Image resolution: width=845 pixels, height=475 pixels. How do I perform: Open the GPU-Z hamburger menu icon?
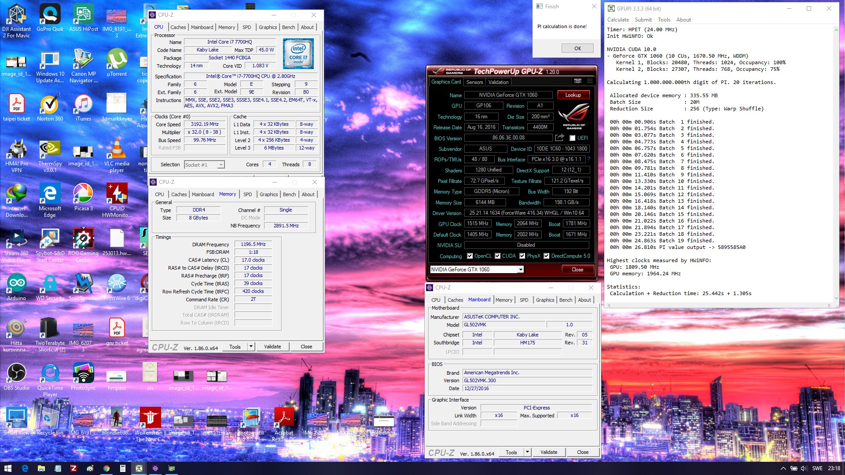point(590,81)
